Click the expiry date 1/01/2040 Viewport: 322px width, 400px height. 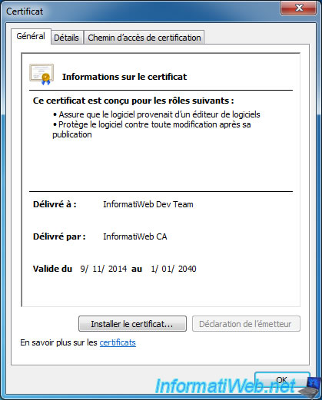pyautogui.click(x=174, y=269)
